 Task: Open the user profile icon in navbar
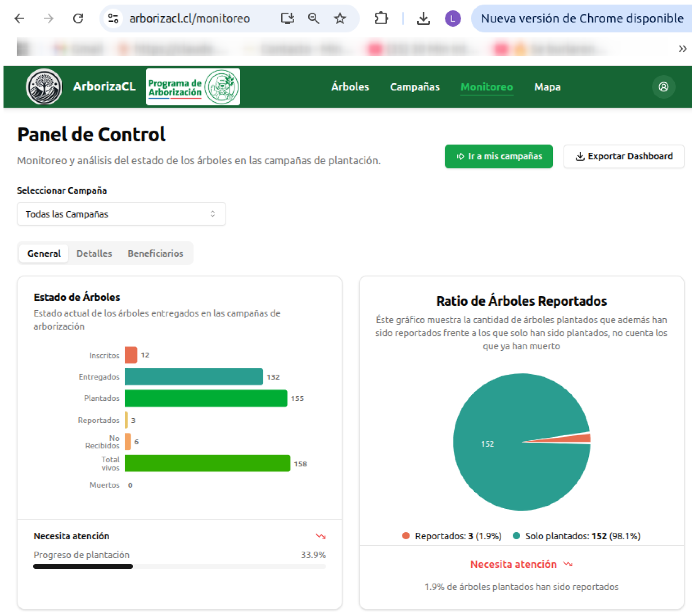[x=663, y=87]
